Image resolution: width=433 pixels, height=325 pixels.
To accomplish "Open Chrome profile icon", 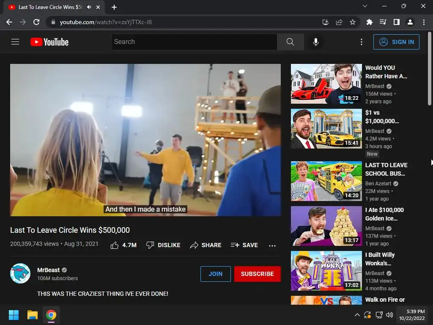I will click(410, 22).
